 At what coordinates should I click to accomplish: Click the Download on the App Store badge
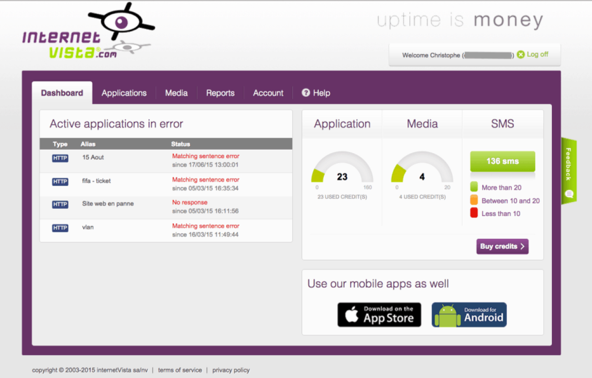point(379,314)
